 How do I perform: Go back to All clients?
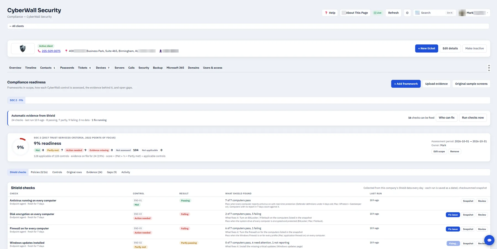click(x=17, y=26)
